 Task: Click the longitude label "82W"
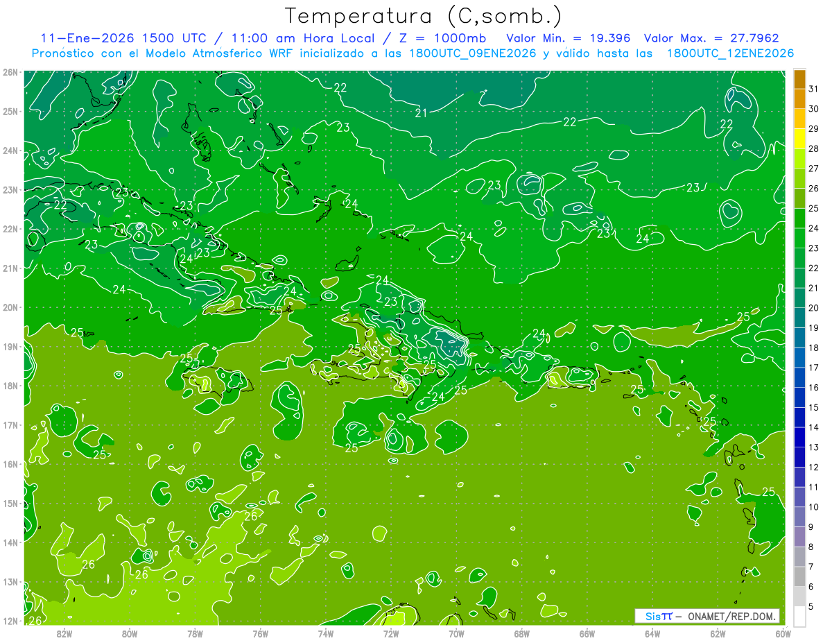pos(64,633)
